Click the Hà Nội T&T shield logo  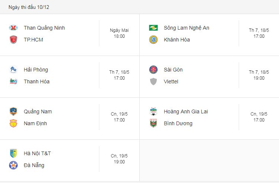tap(13, 153)
